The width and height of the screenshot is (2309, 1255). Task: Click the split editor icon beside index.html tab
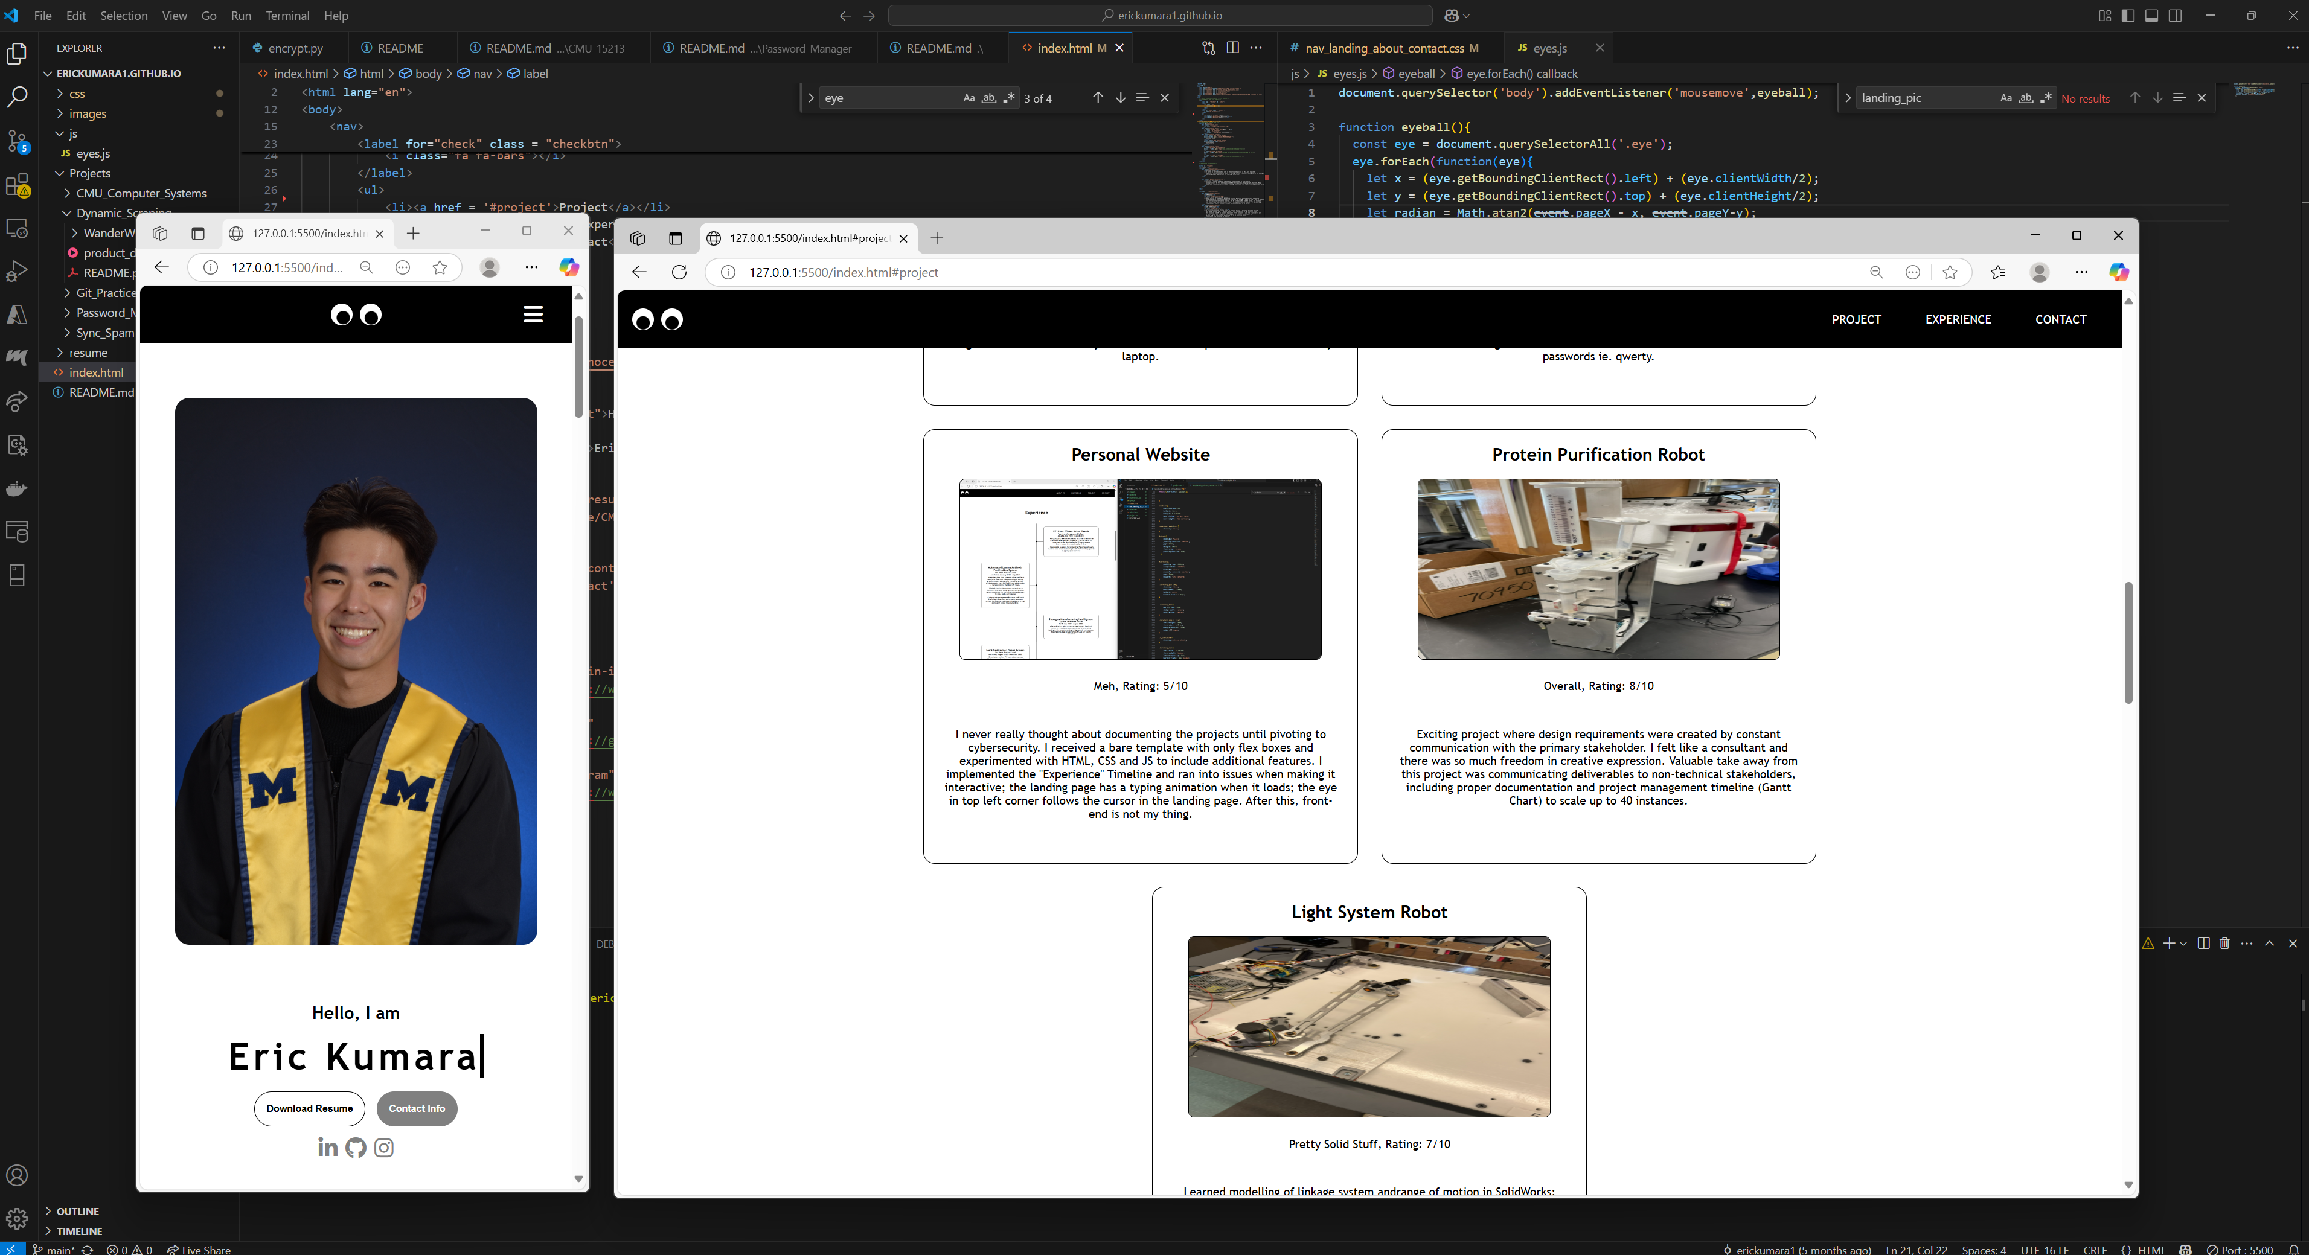pos(1232,48)
